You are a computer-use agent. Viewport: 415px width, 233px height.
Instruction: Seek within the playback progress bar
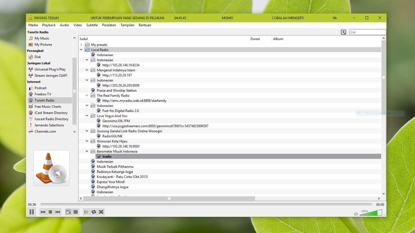point(206,204)
